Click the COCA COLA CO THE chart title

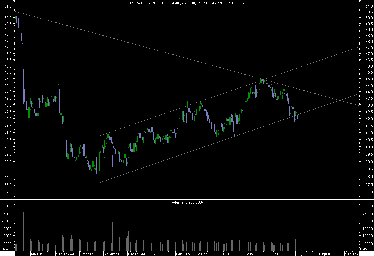click(187, 3)
